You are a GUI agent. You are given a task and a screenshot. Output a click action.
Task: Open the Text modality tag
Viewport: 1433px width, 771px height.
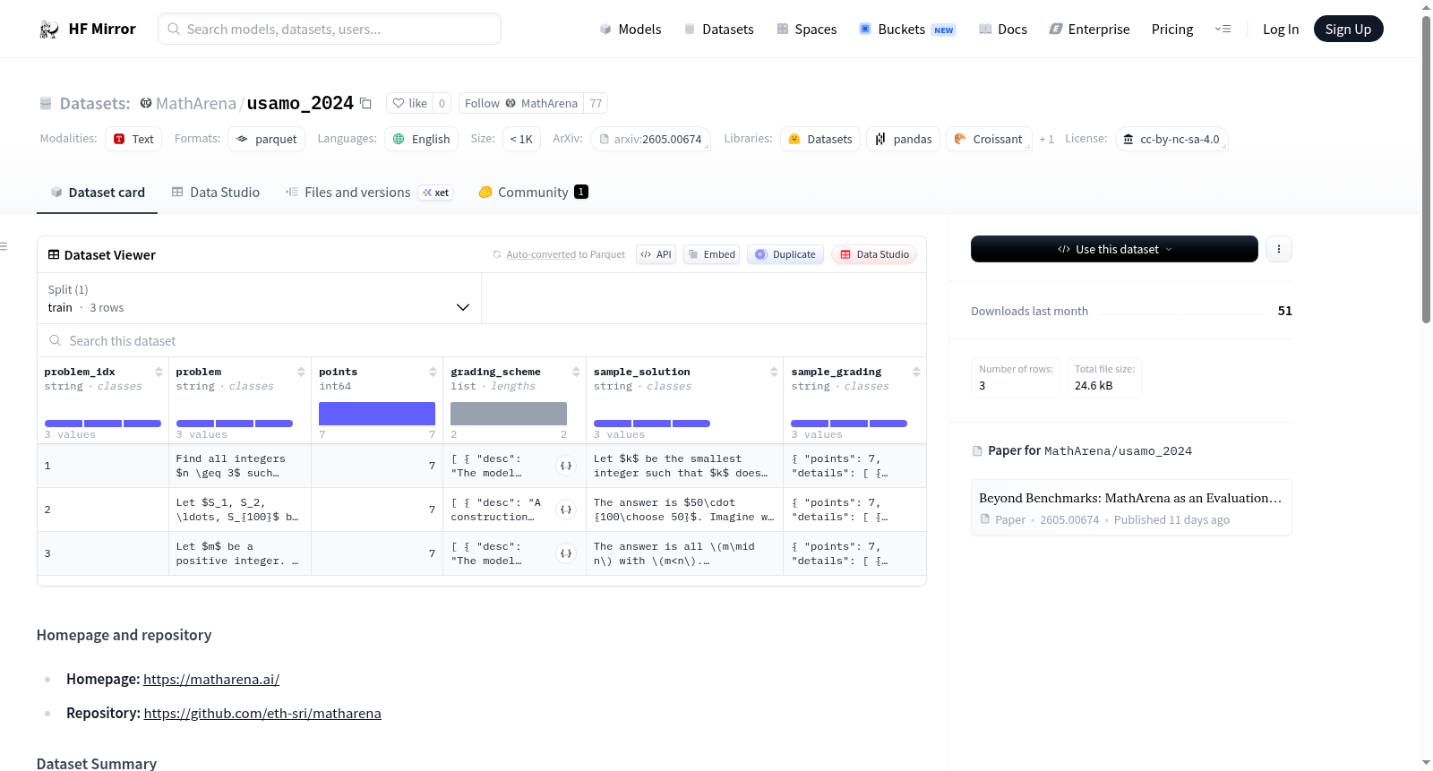click(x=133, y=139)
